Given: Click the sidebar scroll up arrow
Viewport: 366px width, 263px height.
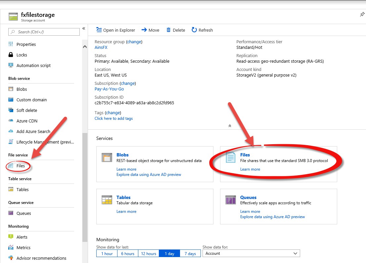Looking at the screenshot, I should point(85,47).
